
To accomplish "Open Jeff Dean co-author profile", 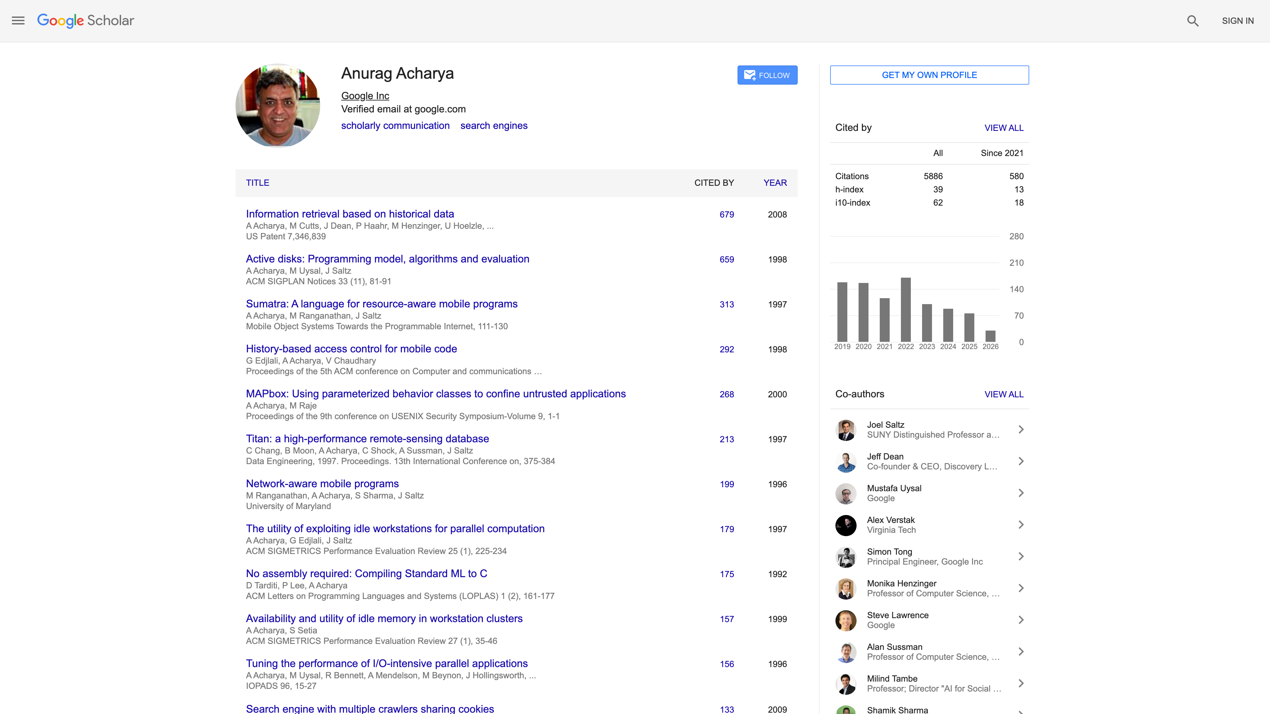I will pyautogui.click(x=885, y=456).
